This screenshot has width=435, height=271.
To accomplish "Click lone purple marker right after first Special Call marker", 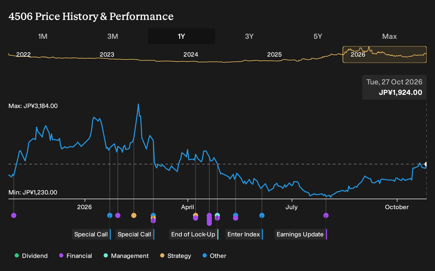I will tap(118, 215).
